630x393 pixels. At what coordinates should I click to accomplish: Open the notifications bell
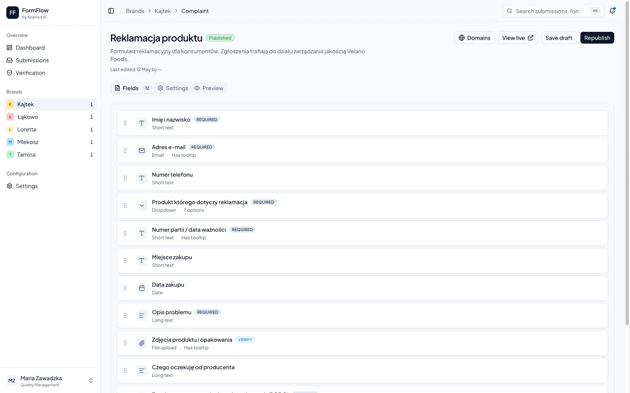tap(612, 11)
